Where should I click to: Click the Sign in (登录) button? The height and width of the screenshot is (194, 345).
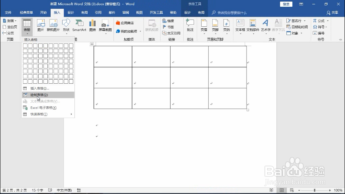286,4
